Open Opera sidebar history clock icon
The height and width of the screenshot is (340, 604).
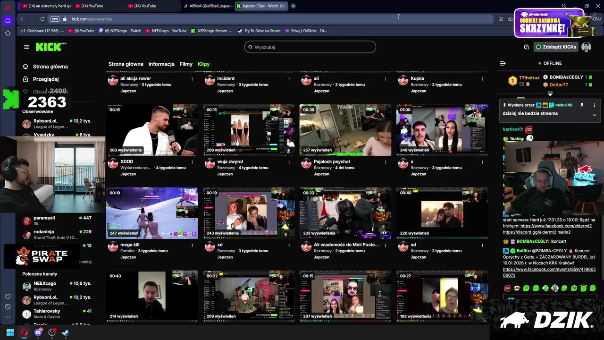pos(8,307)
